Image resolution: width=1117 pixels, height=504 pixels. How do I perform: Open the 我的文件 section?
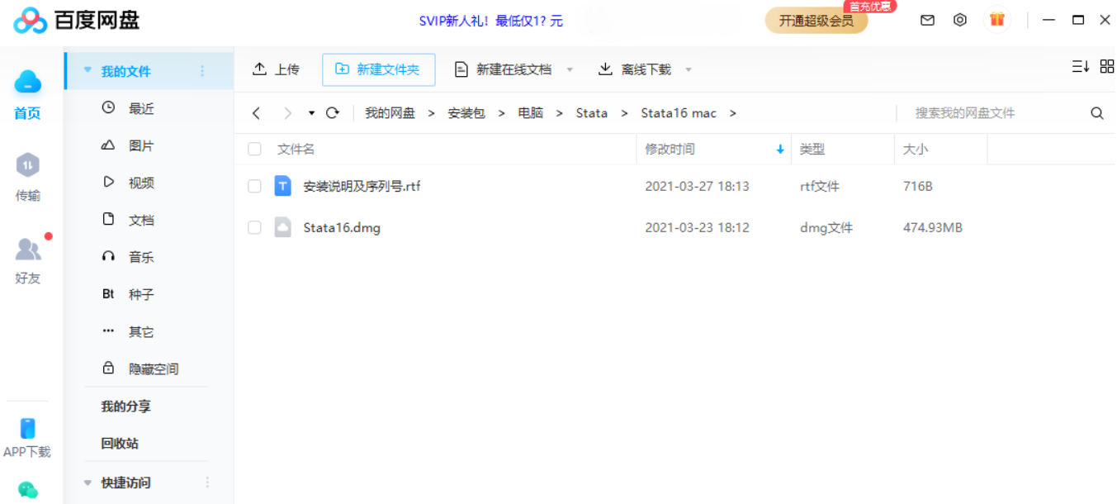[125, 71]
